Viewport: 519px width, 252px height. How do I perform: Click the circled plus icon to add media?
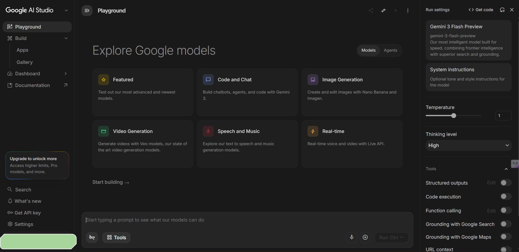point(365,237)
